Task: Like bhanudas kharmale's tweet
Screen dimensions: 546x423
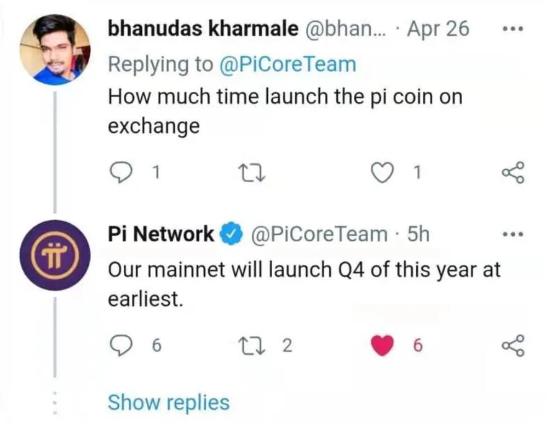Action: 382,172
